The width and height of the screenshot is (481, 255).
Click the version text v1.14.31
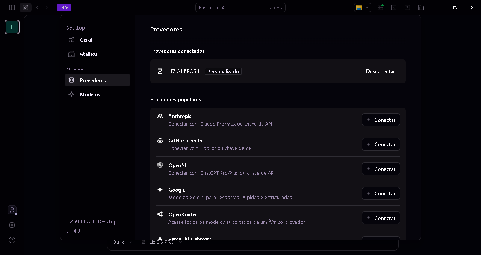pyautogui.click(x=74, y=231)
